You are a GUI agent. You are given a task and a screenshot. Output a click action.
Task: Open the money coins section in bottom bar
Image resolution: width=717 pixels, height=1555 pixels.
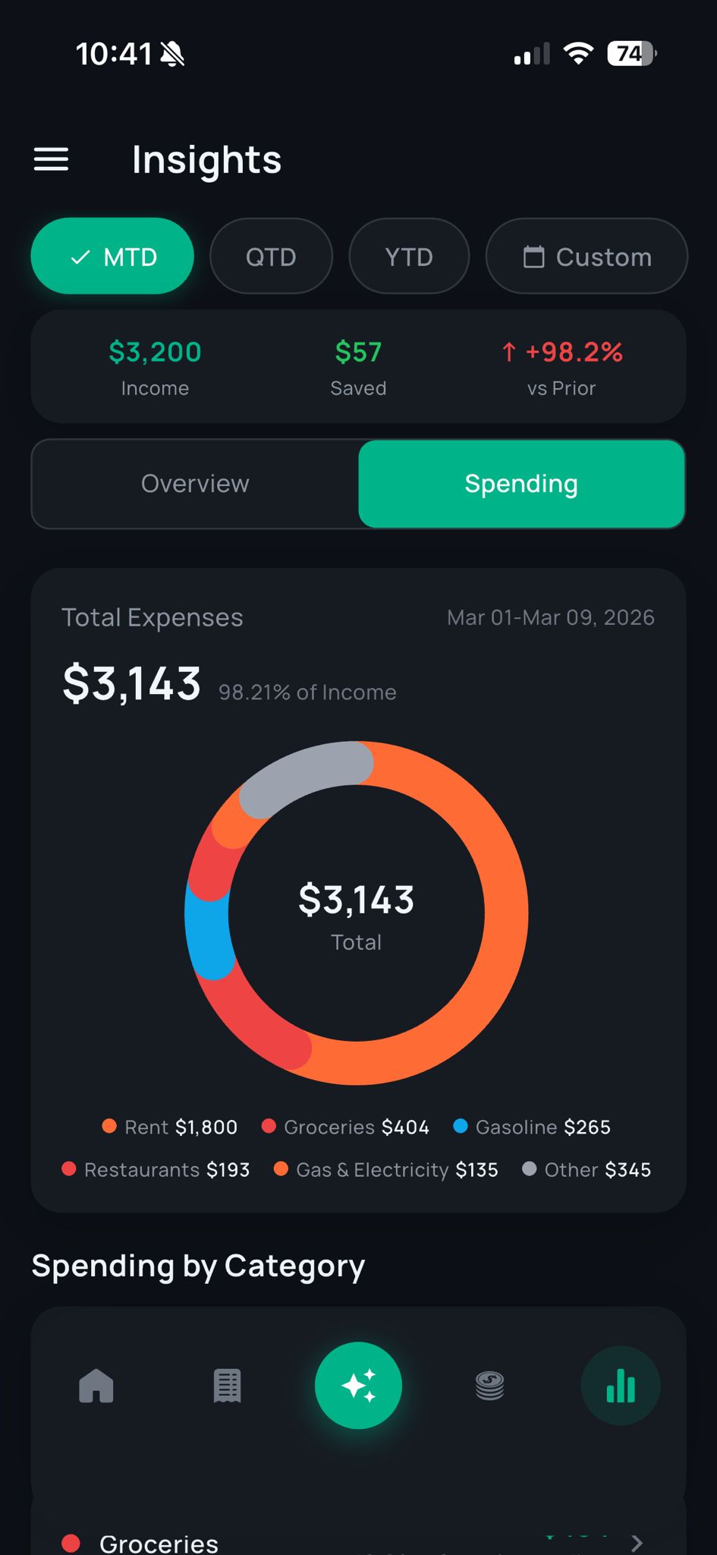[489, 1385]
